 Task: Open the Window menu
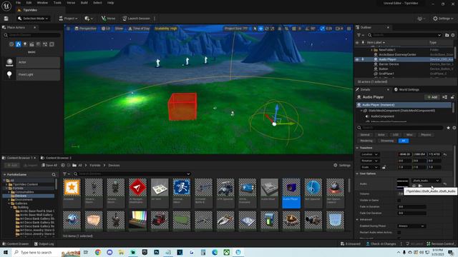click(x=42, y=3)
